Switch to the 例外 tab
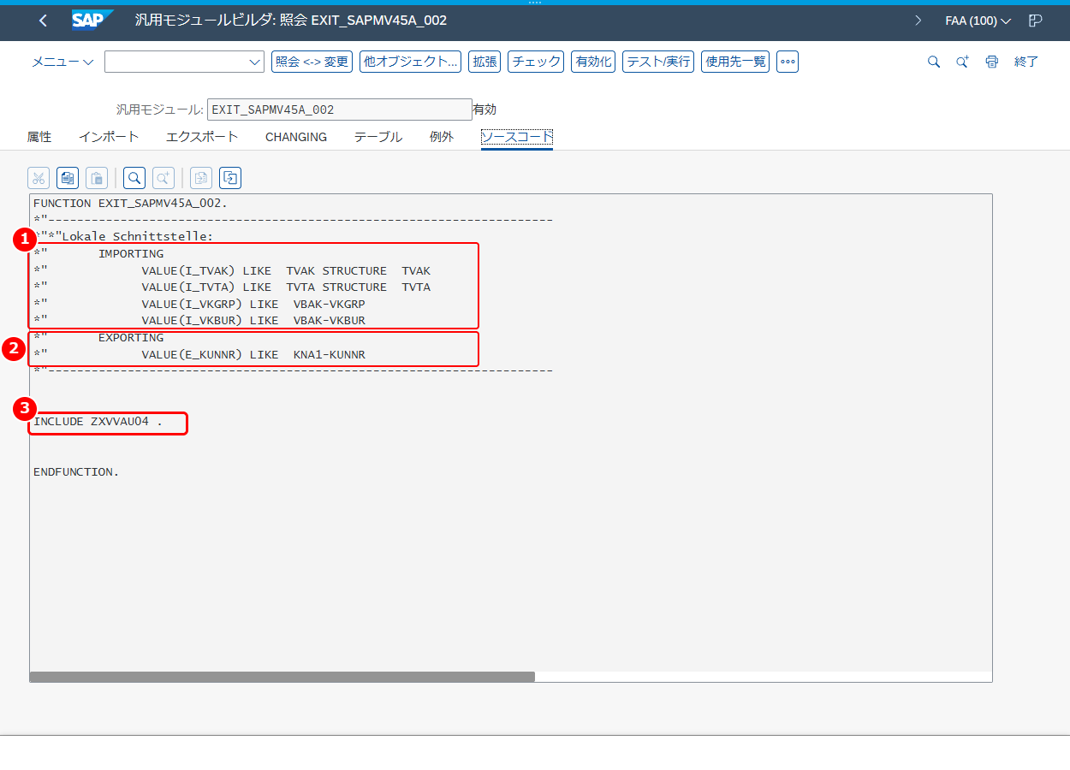The image size is (1070, 770). coord(442,137)
